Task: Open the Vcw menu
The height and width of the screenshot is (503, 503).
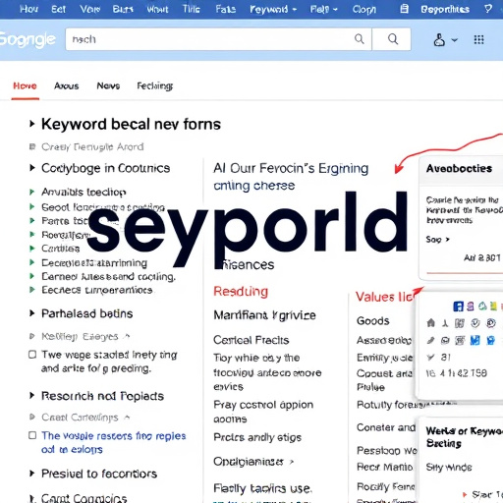Action: coord(90,9)
